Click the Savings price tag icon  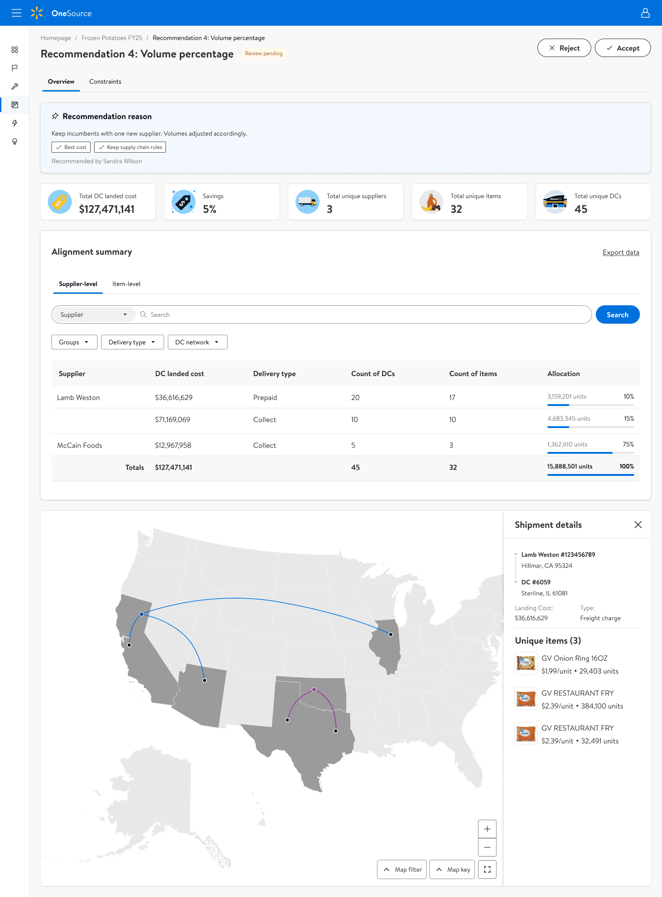click(x=183, y=202)
